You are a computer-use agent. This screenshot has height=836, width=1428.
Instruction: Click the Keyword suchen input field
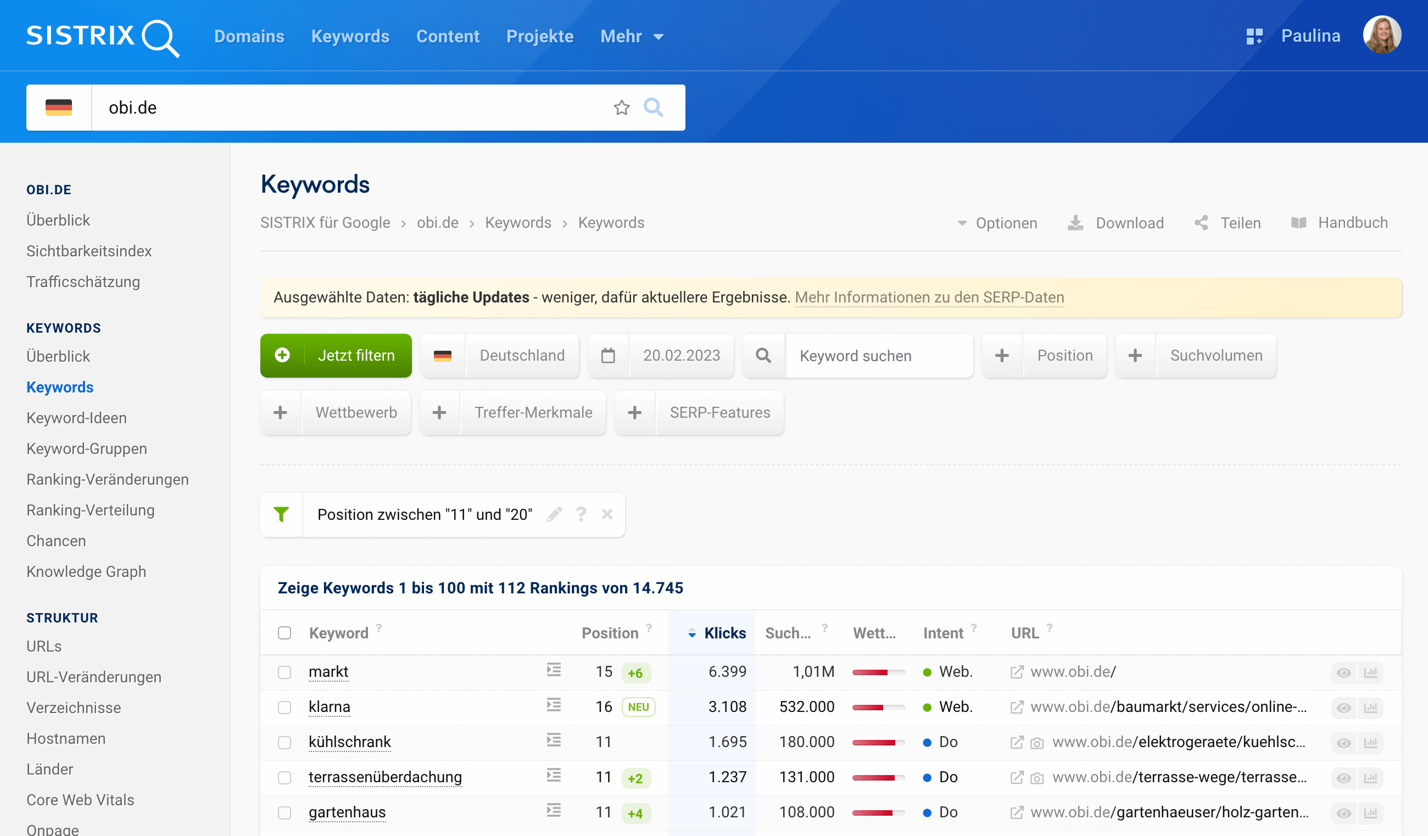878,356
